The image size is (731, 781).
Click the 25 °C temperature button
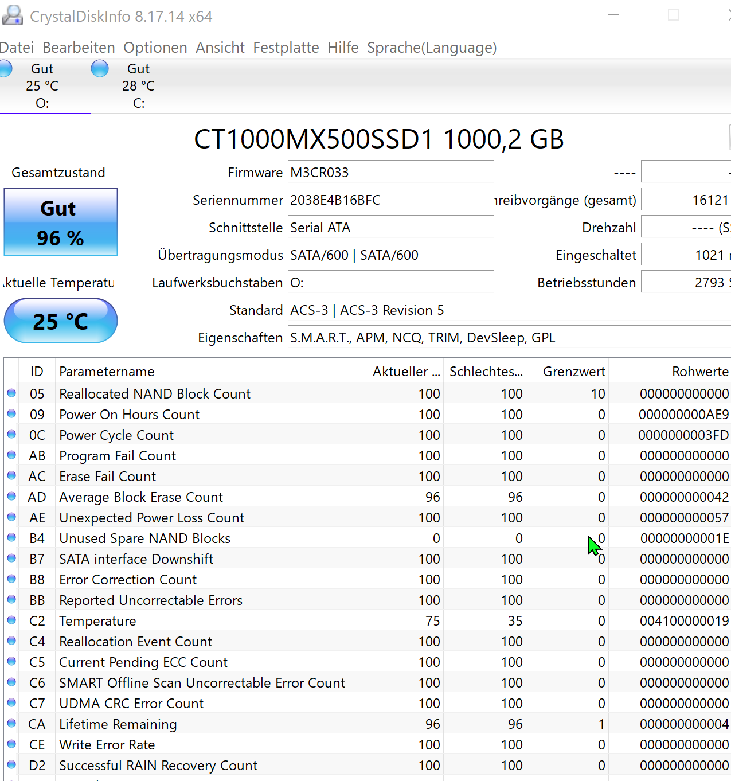click(61, 321)
